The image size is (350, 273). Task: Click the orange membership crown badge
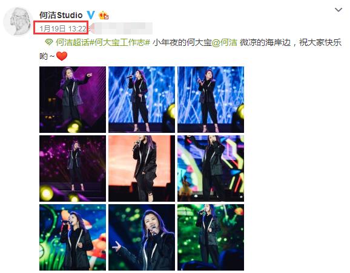(104, 15)
